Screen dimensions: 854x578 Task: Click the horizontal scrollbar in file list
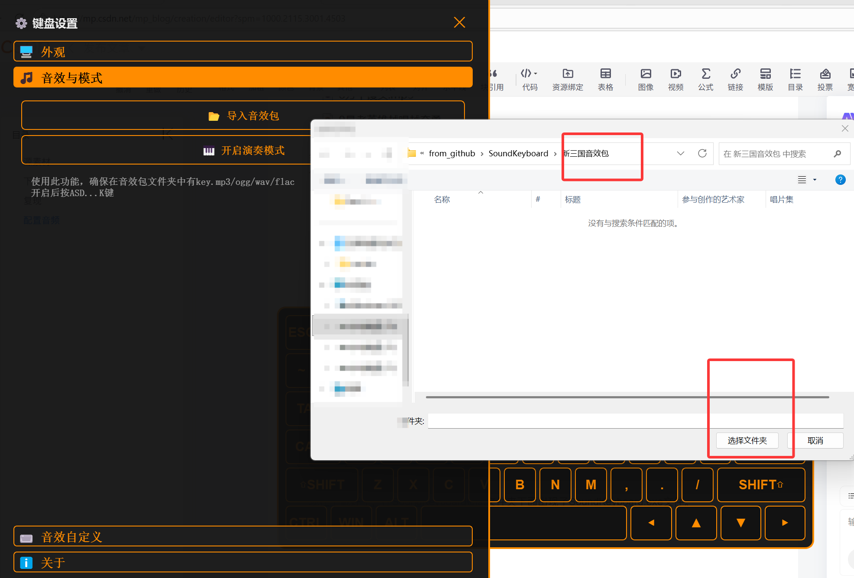[x=627, y=397]
